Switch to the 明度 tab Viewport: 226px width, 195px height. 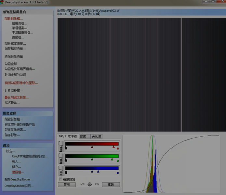(x=85, y=137)
